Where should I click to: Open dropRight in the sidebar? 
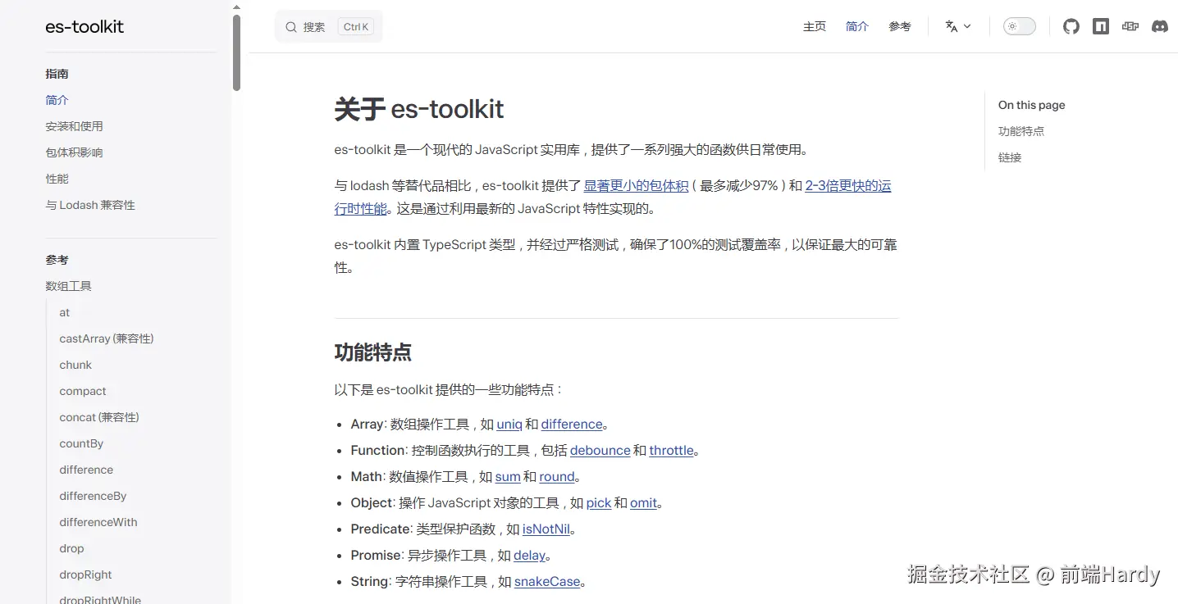click(x=85, y=574)
